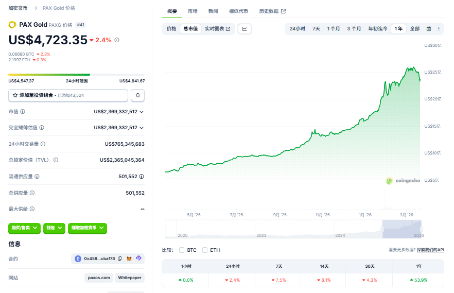
Task: Select 年初迄今 chart range
Action: click(x=378, y=29)
